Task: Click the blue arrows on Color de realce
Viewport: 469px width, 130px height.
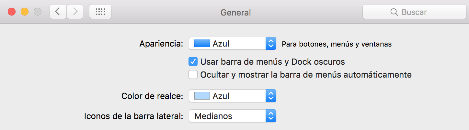Action: [x=271, y=96]
